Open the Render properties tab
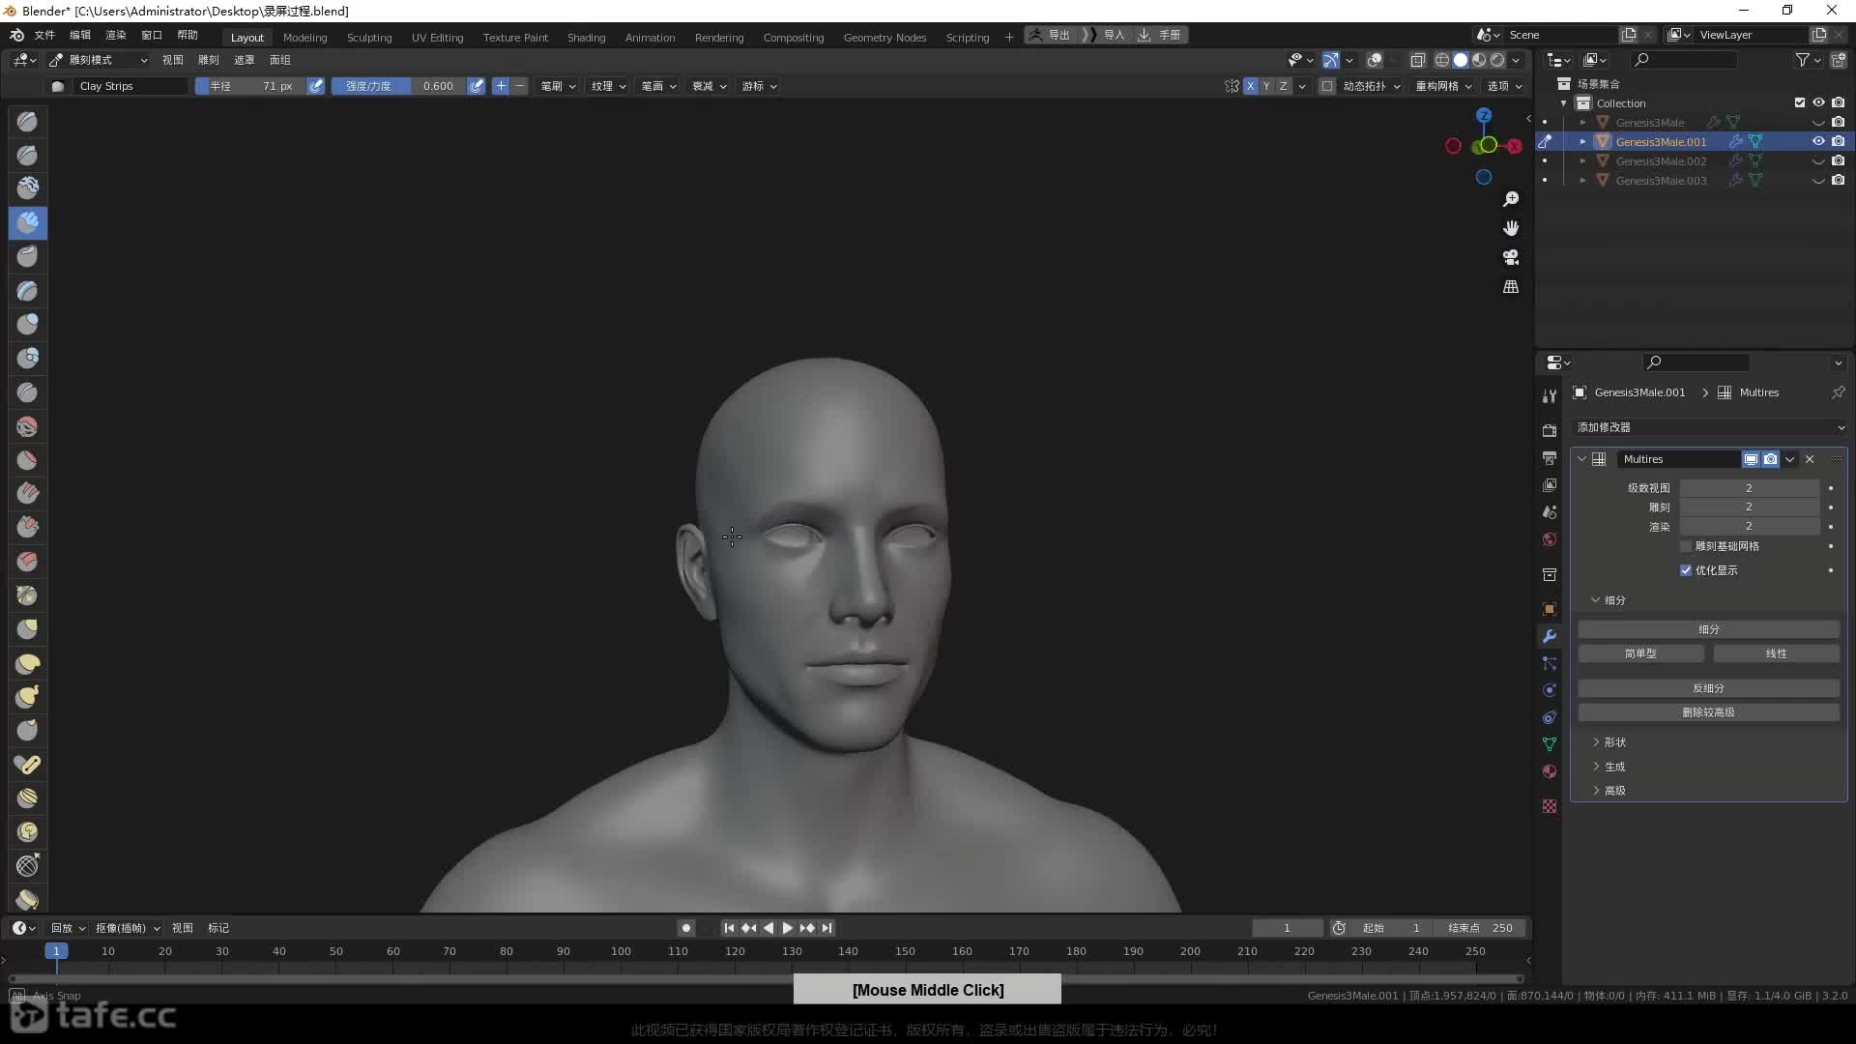 1550,430
